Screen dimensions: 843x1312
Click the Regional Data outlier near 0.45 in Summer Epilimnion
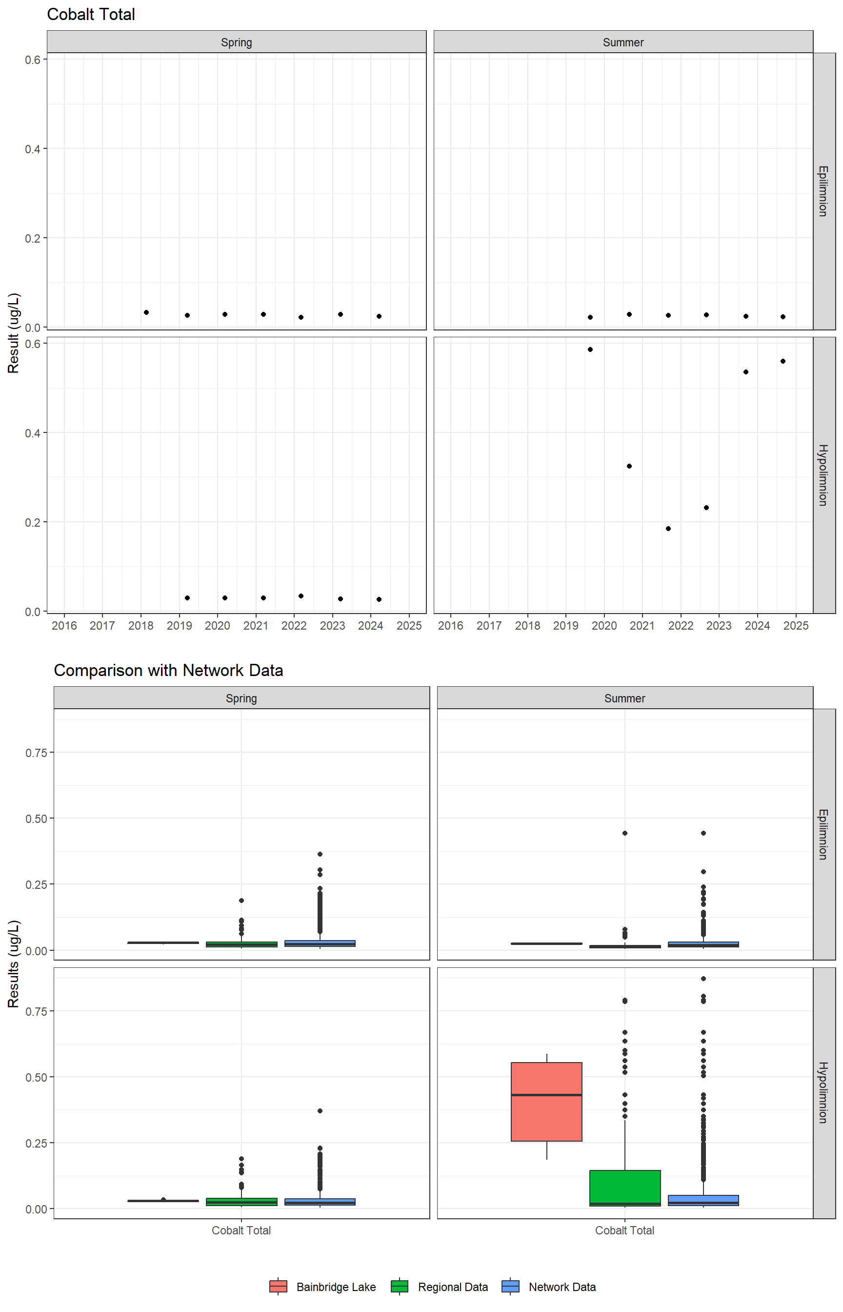click(624, 833)
